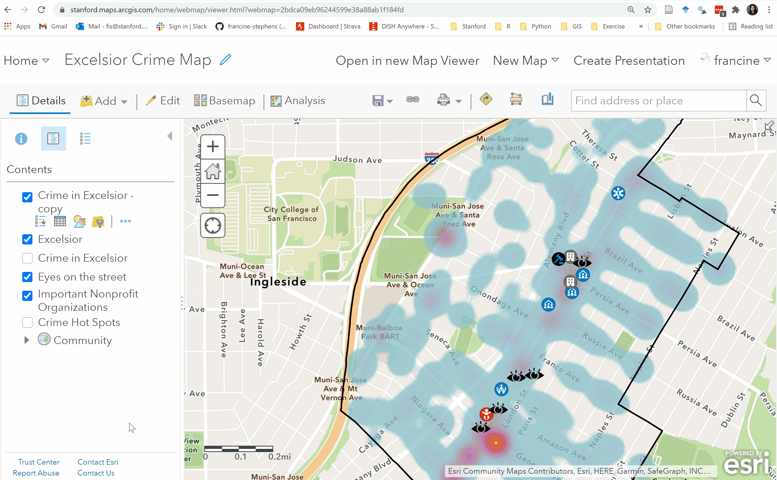Open the New Map dropdown
The height and width of the screenshot is (480, 777).
point(525,60)
